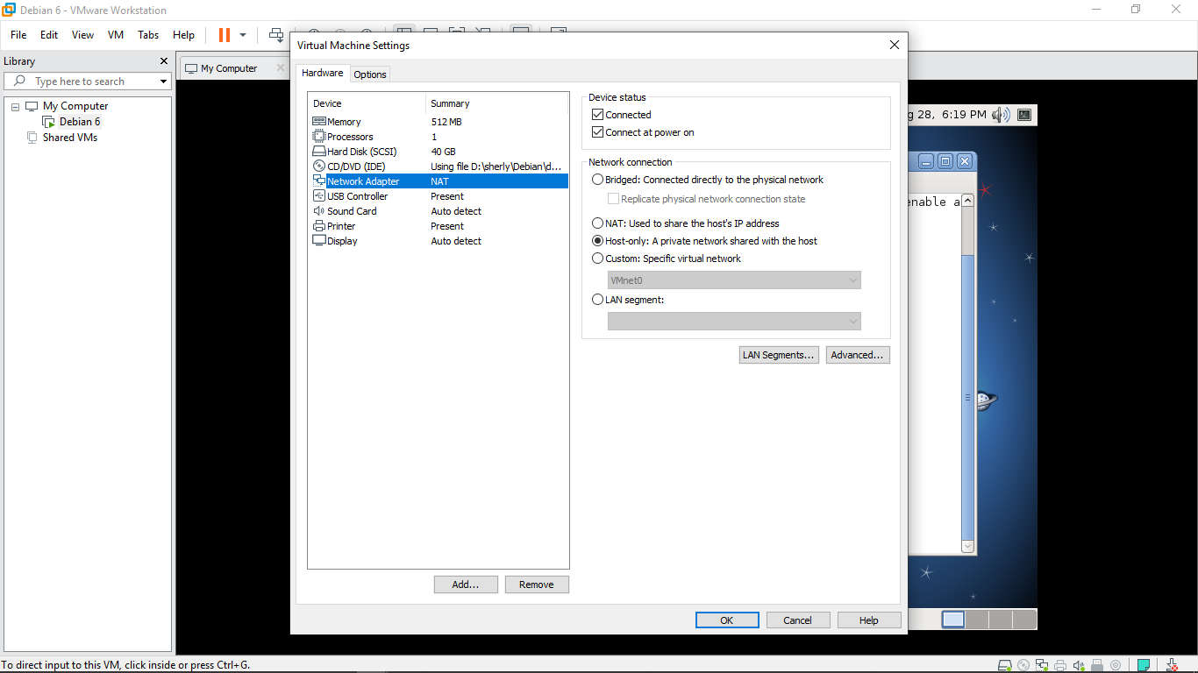
Task: Select the Hard Disk (SCSI) device icon
Action: [x=319, y=152]
